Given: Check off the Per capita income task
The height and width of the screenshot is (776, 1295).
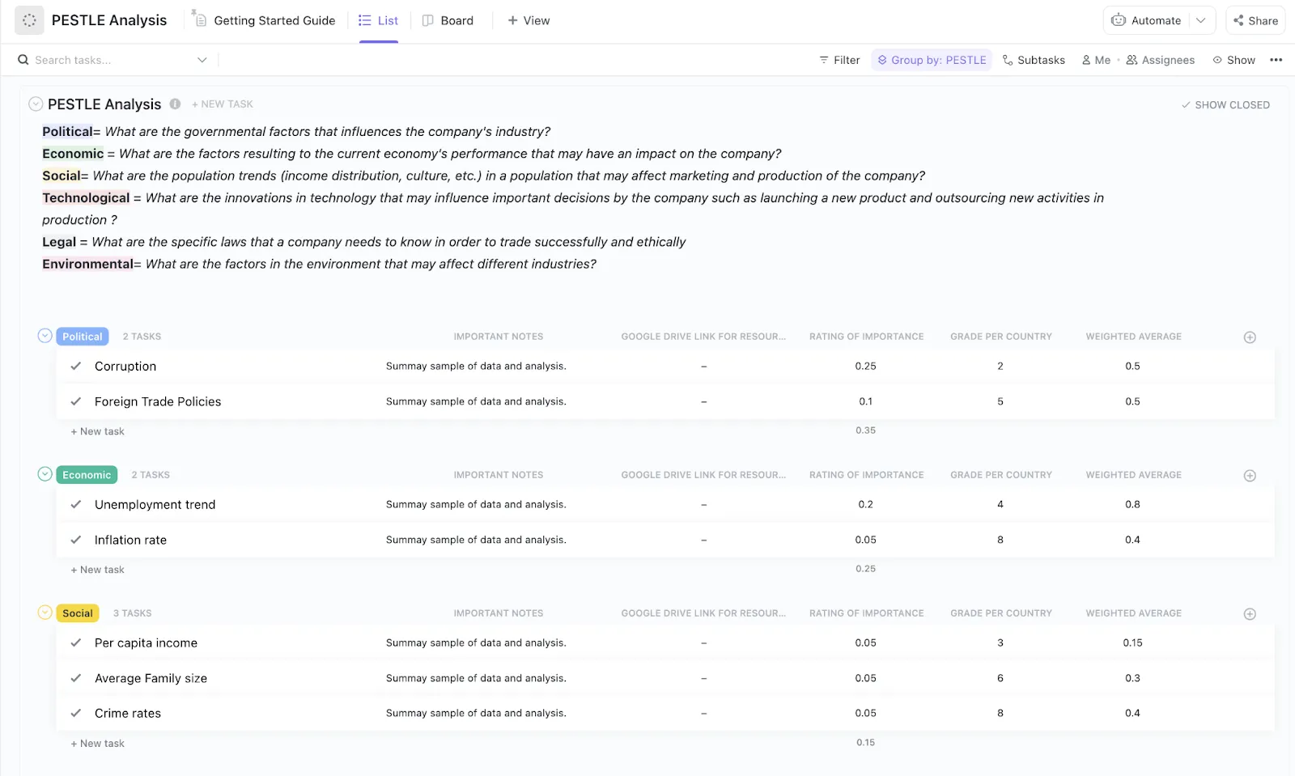Looking at the screenshot, I should [x=76, y=642].
